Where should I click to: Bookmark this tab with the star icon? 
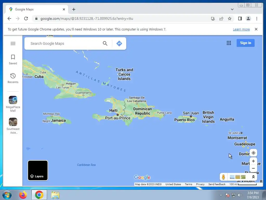[230, 18]
